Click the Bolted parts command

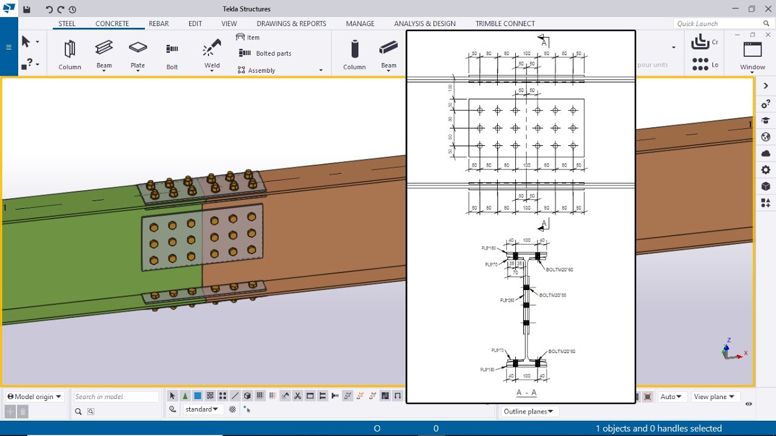pos(265,53)
